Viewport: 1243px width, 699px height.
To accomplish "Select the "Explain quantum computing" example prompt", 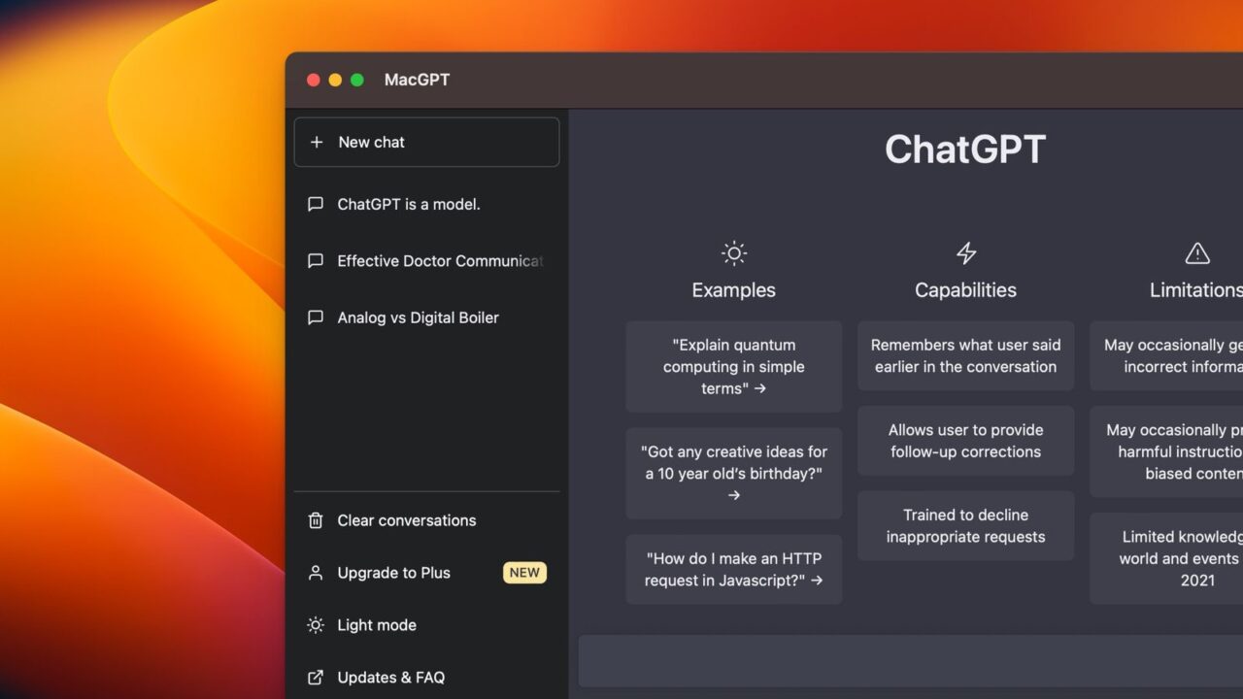I will coord(733,366).
